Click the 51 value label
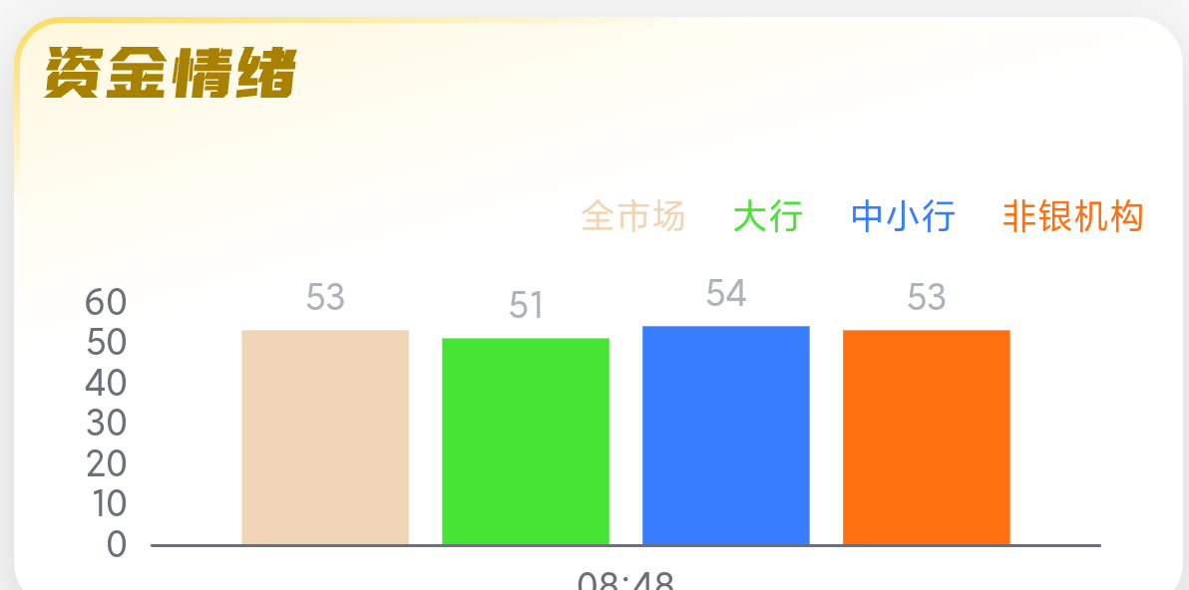Image resolution: width=1189 pixels, height=590 pixels. coord(526,305)
